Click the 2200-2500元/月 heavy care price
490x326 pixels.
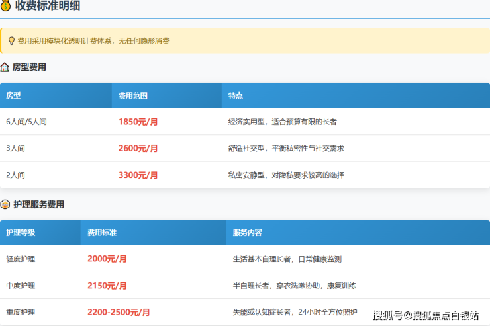click(119, 312)
